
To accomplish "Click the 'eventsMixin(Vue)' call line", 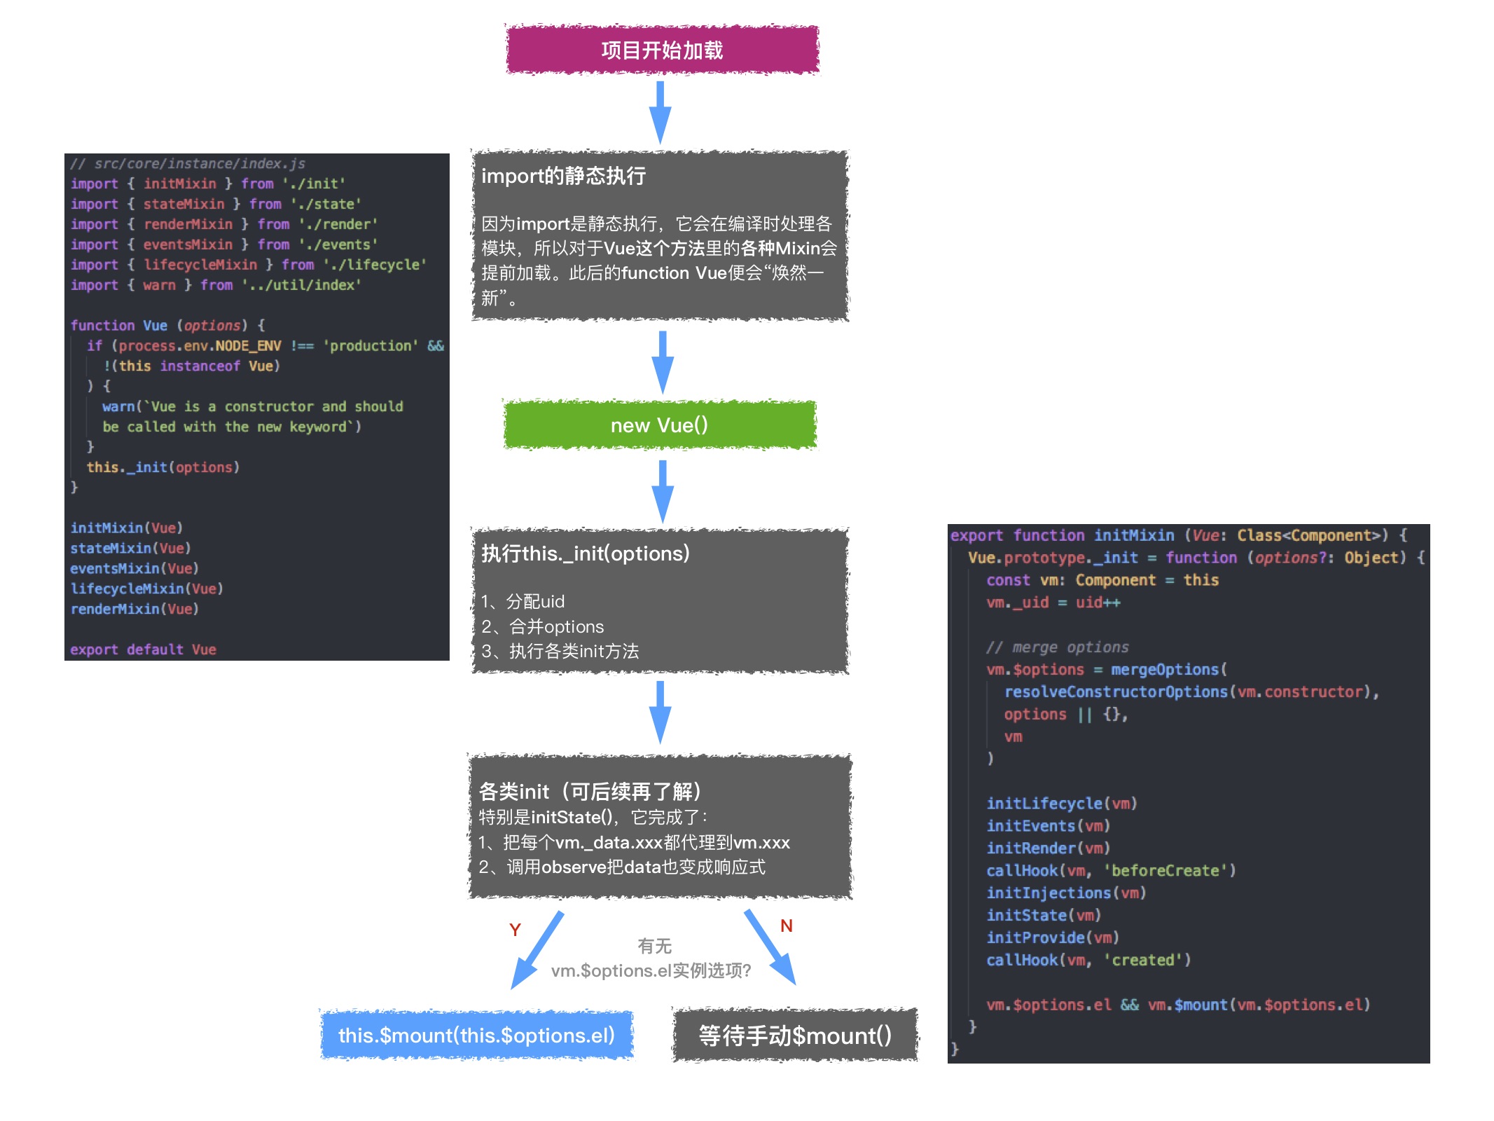I will tap(135, 568).
